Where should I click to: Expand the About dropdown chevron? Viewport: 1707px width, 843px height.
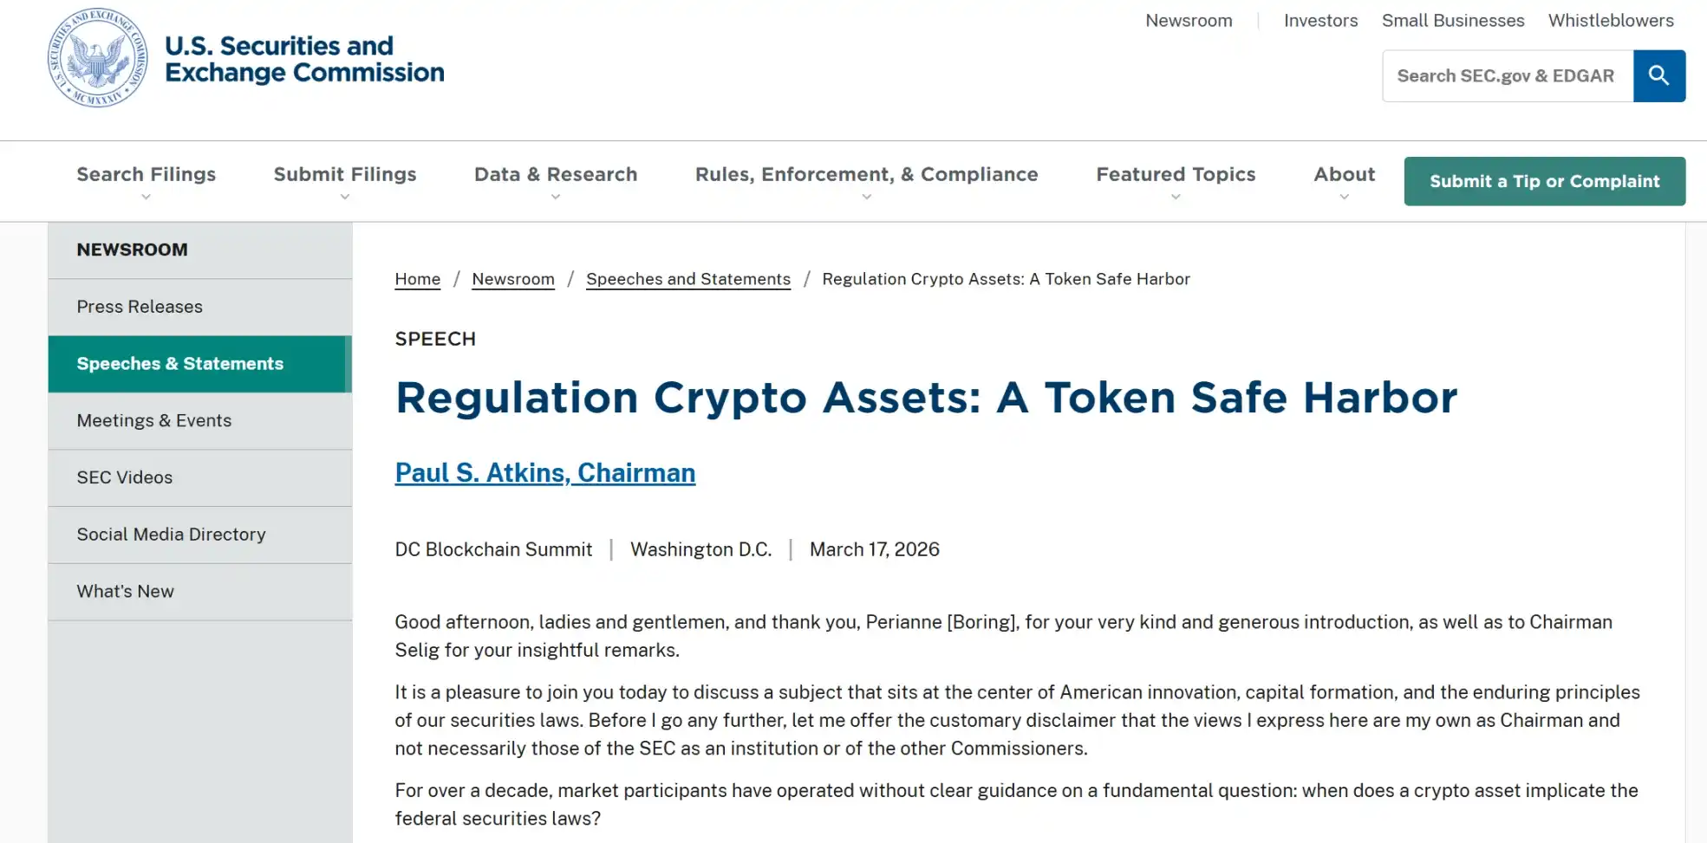1343,197
